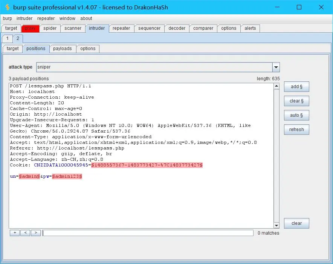
Task: Switch to the scanner tab
Action: 73,28
